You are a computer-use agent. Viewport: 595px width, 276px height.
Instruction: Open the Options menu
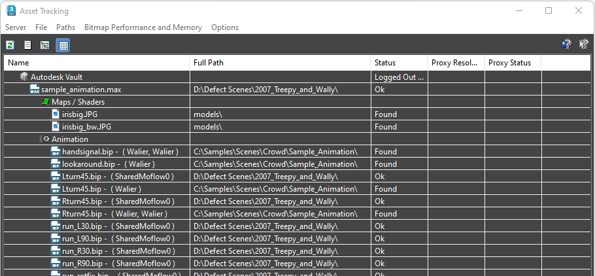pyautogui.click(x=225, y=27)
